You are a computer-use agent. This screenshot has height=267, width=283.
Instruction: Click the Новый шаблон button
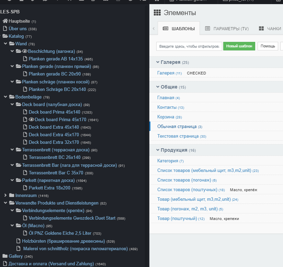[239, 46]
